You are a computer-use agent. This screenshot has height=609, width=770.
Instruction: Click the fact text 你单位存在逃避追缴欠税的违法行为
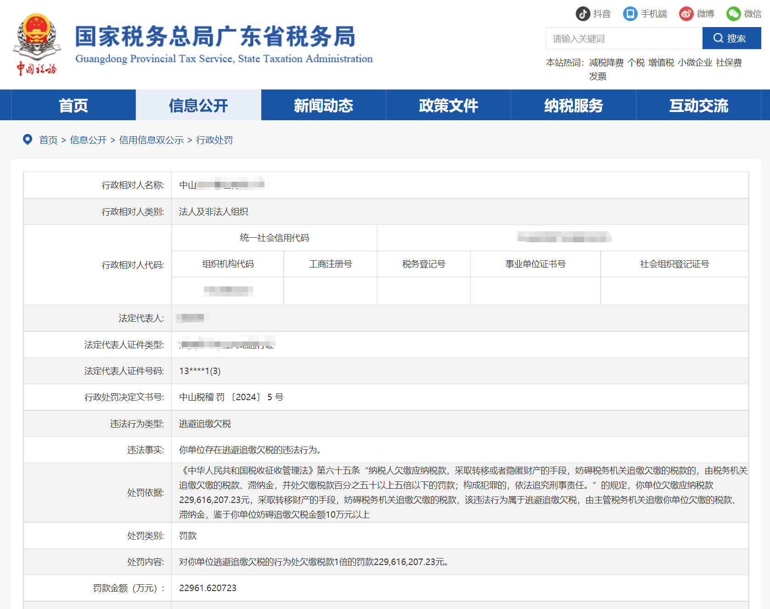tap(250, 450)
